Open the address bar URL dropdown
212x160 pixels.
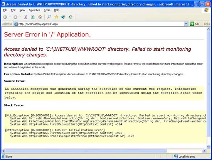(186, 24)
